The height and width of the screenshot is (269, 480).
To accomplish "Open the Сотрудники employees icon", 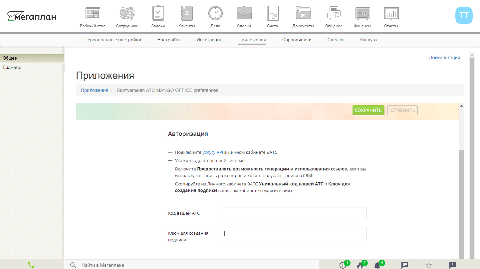I will [x=127, y=13].
